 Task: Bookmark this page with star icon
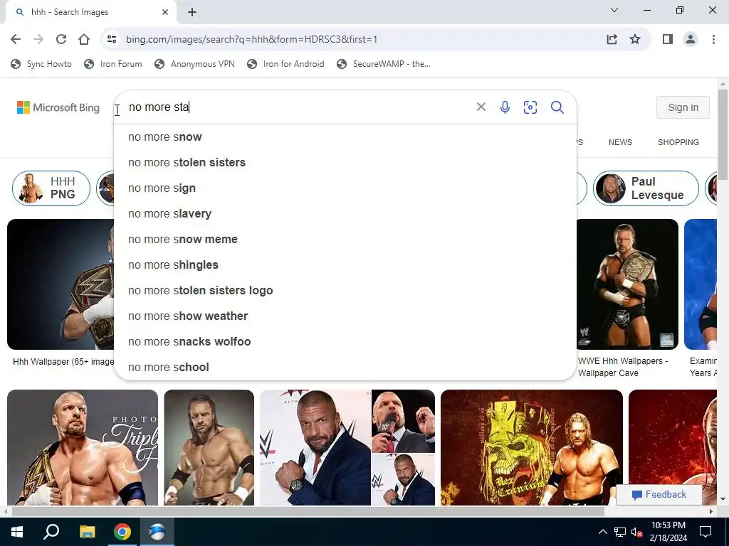635,40
